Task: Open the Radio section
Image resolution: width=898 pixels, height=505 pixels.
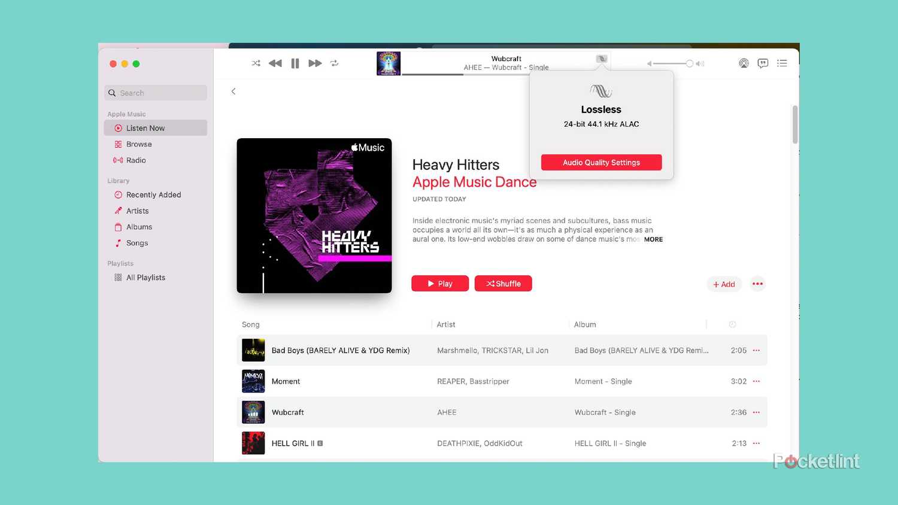Action: (136, 160)
